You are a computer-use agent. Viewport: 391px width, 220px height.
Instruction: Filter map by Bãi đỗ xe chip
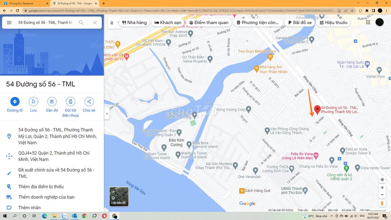[x=300, y=23]
